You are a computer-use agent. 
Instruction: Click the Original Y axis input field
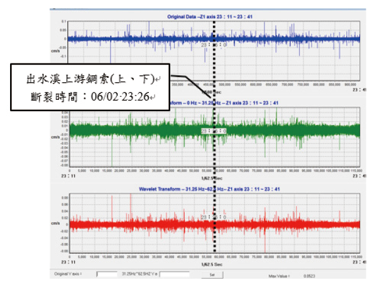coord(107,275)
